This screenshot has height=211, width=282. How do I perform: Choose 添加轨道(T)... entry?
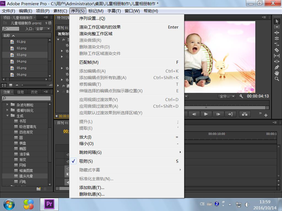pos(127,188)
